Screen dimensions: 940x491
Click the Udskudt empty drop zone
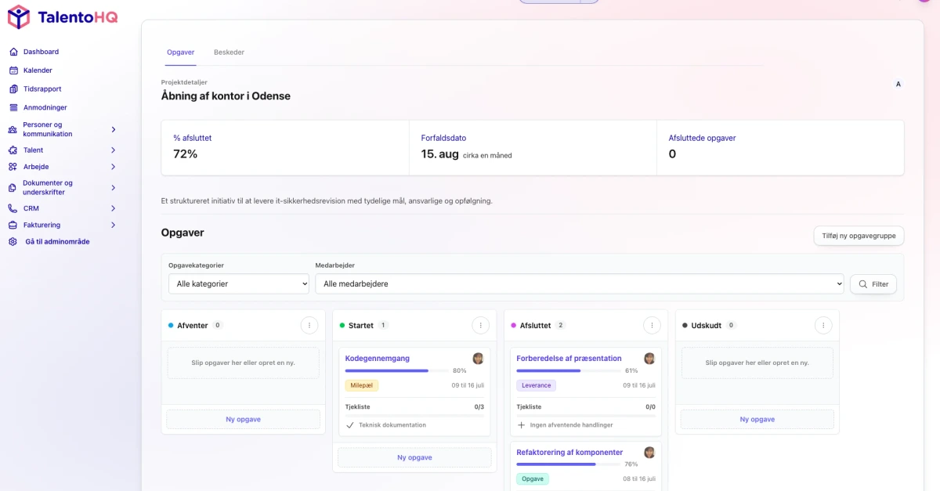(757, 363)
